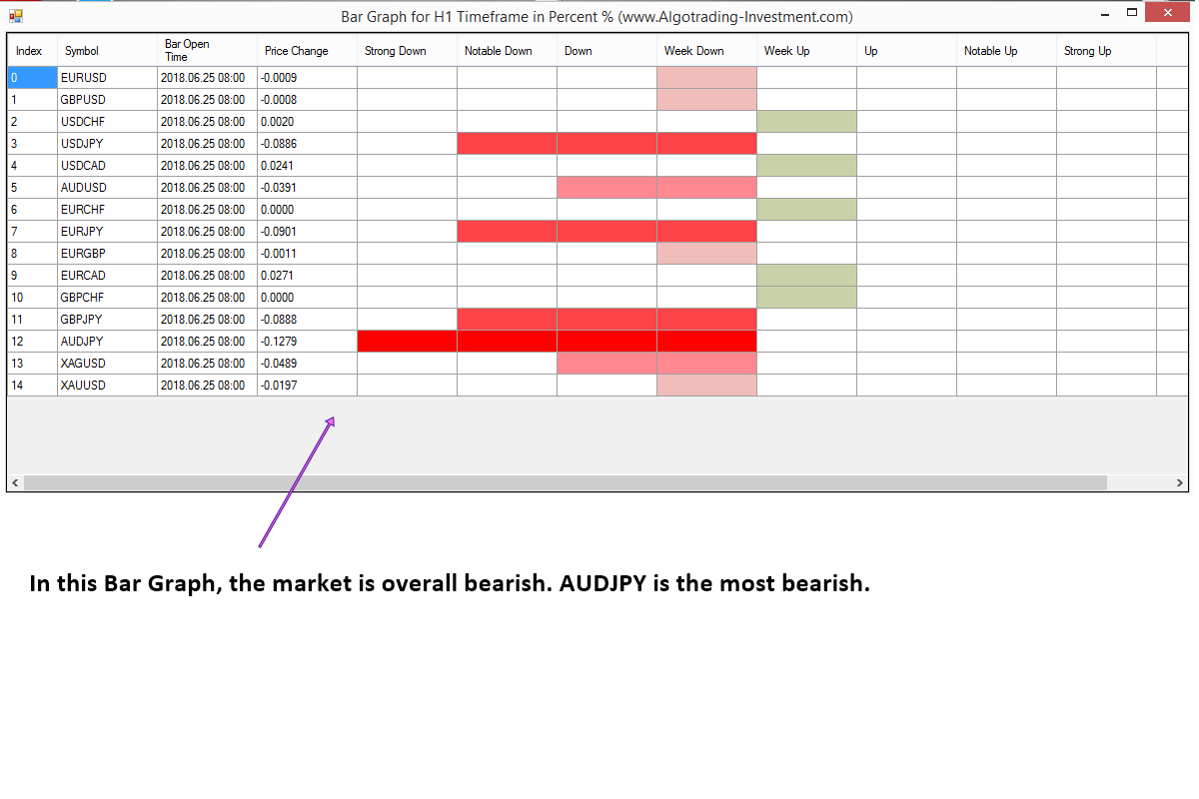
Task: Click the green Week Up bar for USDCHF
Action: coord(806,122)
